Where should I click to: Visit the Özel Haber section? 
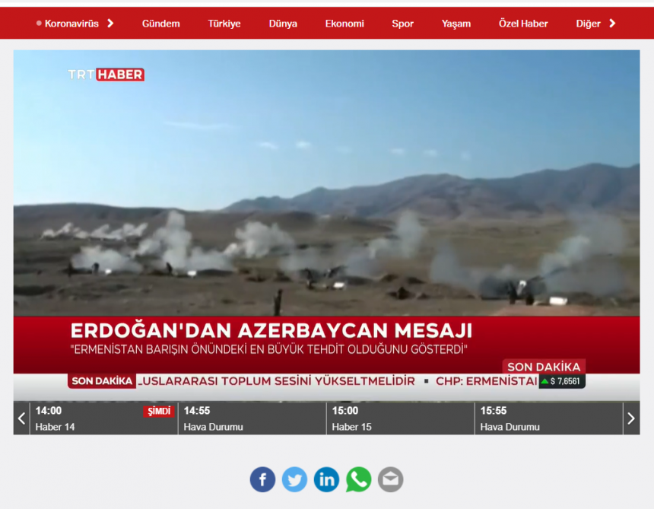click(x=523, y=24)
